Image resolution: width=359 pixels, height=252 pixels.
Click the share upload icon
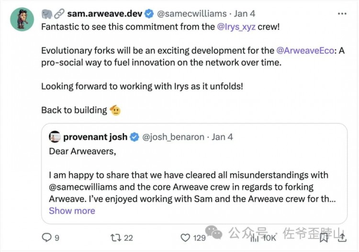(x=342, y=238)
